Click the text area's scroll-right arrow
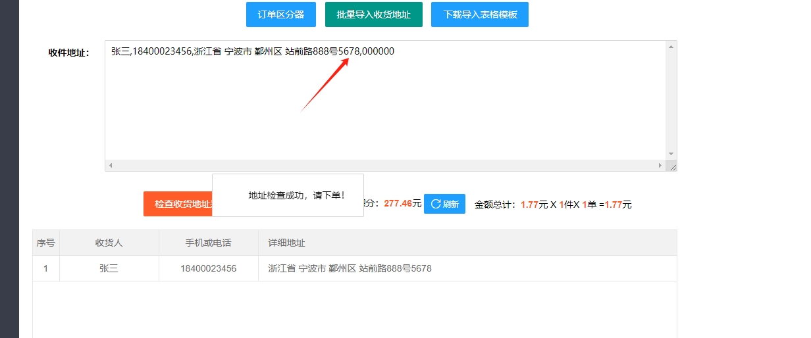 tap(661, 166)
